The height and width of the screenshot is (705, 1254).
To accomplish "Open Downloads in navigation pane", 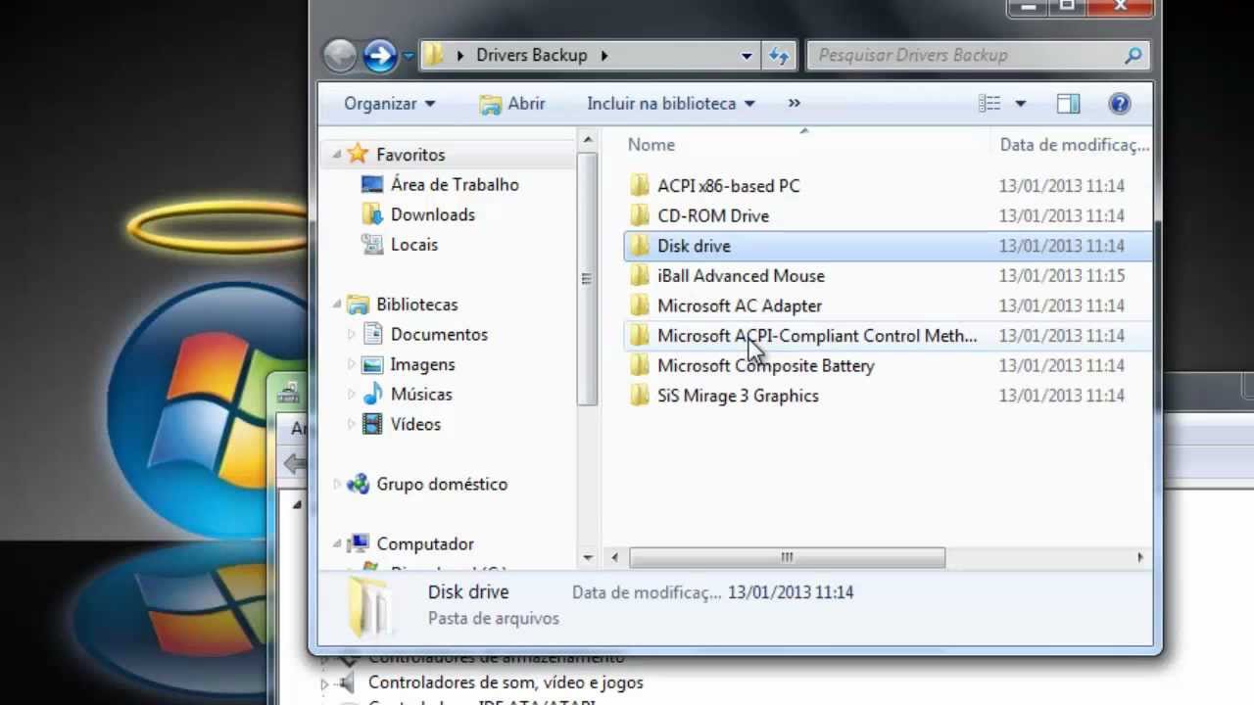I will coord(432,214).
